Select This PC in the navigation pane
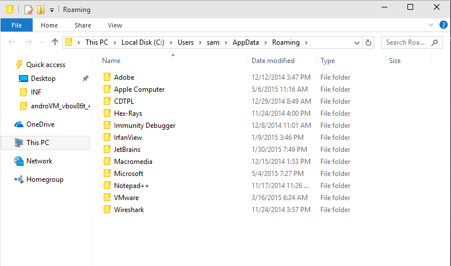The image size is (451, 266). coord(38,143)
